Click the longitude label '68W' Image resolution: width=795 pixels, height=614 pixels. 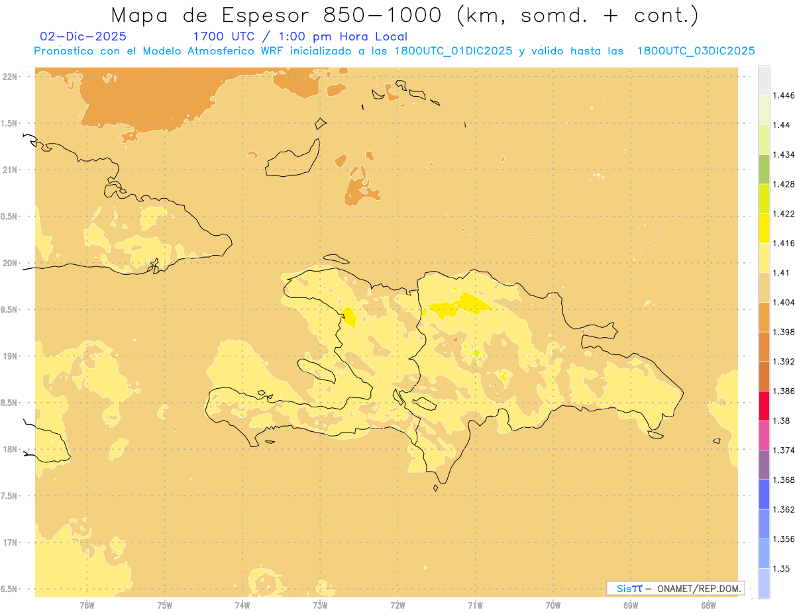(x=708, y=605)
